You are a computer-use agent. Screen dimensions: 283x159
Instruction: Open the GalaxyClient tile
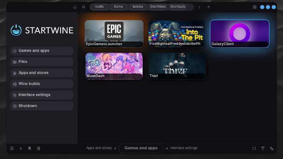(x=239, y=34)
